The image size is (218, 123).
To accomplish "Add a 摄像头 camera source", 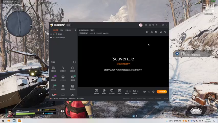I will [104, 92].
